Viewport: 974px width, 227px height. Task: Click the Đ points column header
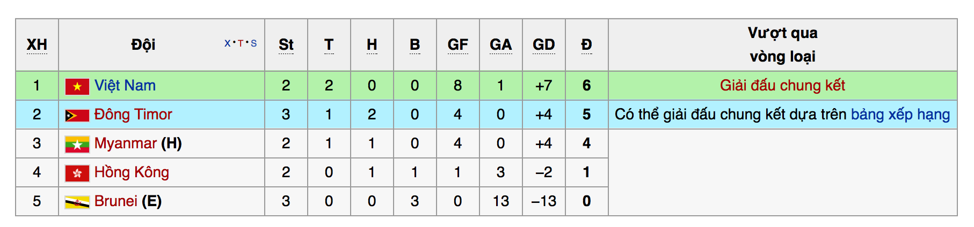(586, 45)
